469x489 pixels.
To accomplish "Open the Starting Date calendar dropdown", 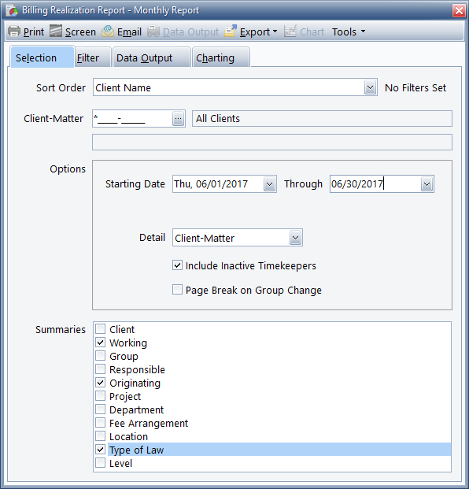I will pos(269,184).
